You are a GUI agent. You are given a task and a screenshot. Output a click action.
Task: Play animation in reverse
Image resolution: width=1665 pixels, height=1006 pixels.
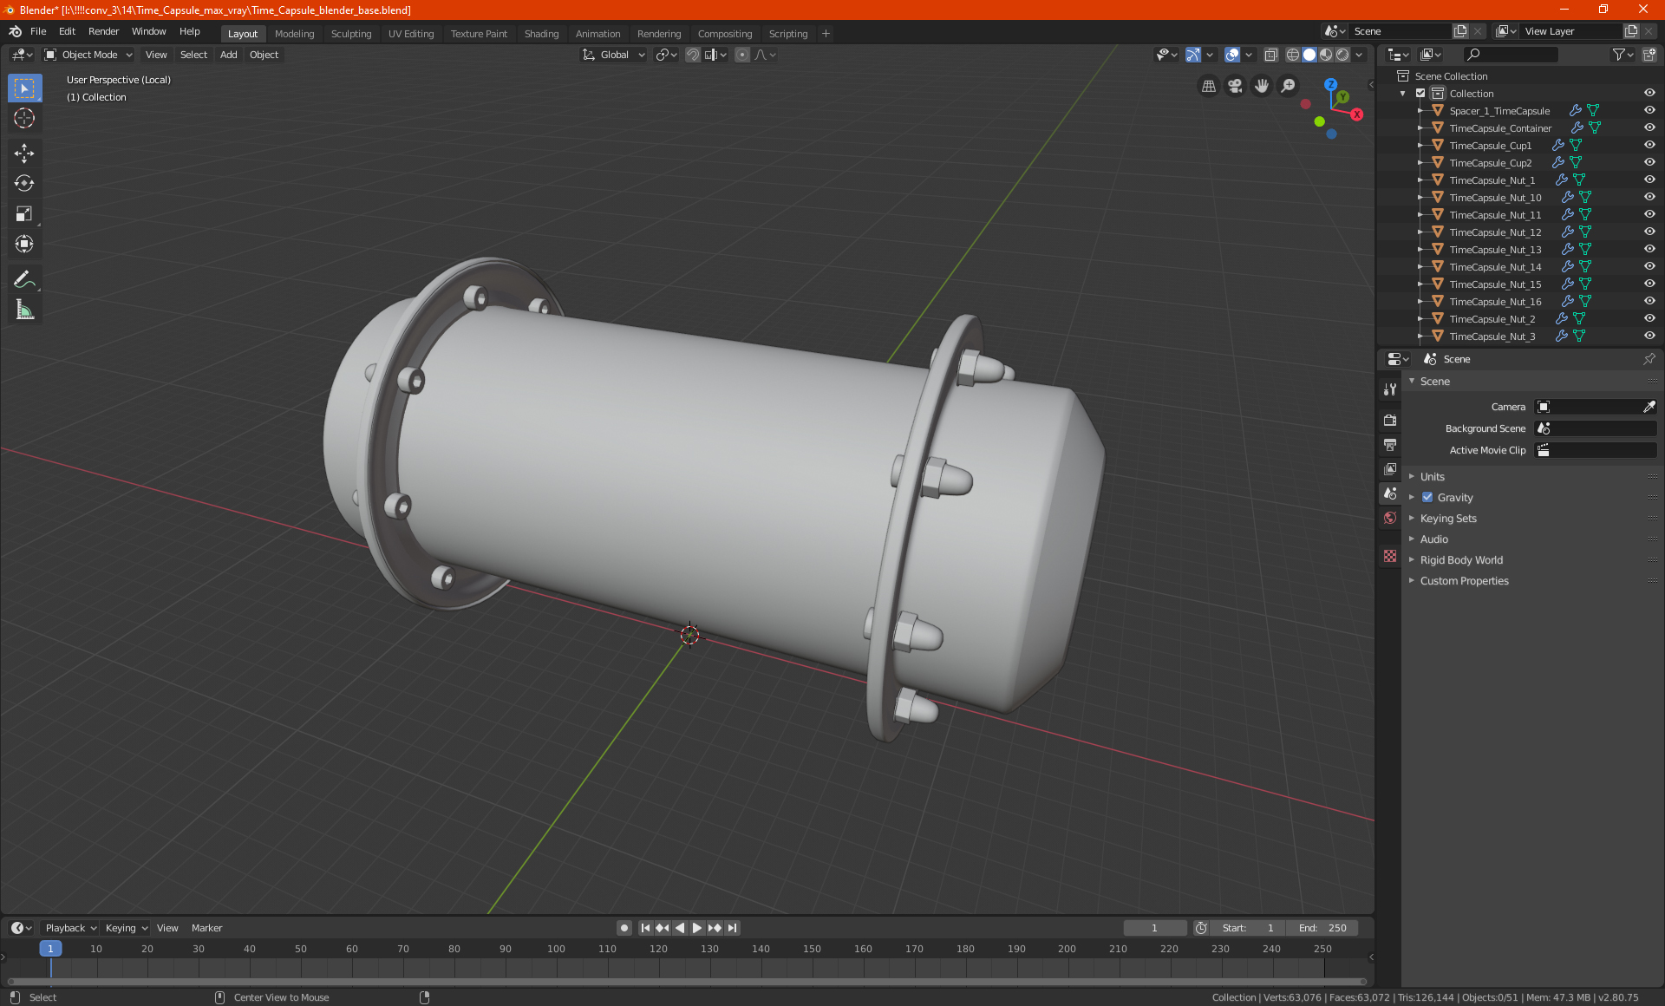[680, 928]
